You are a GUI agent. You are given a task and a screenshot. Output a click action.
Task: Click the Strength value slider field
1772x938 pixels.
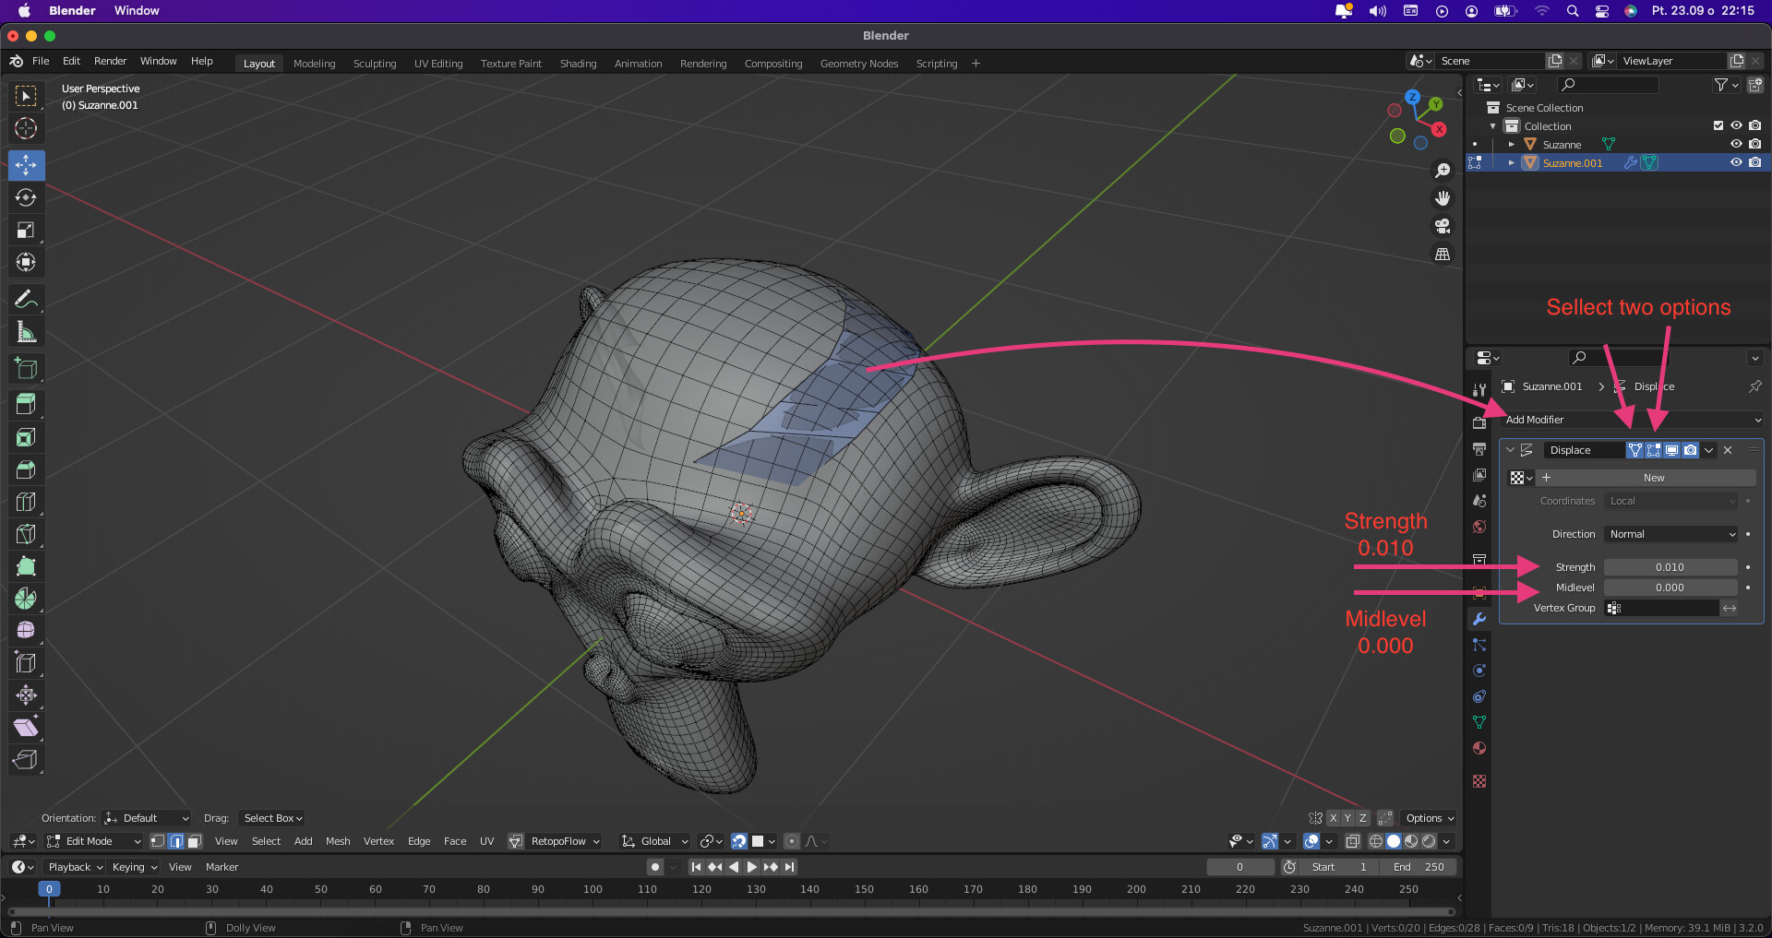(x=1670, y=567)
